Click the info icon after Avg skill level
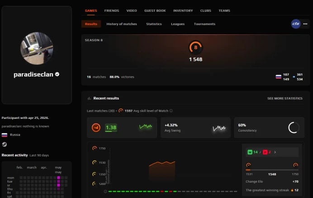The image size is (313, 198). pyautogui.click(x=171, y=111)
